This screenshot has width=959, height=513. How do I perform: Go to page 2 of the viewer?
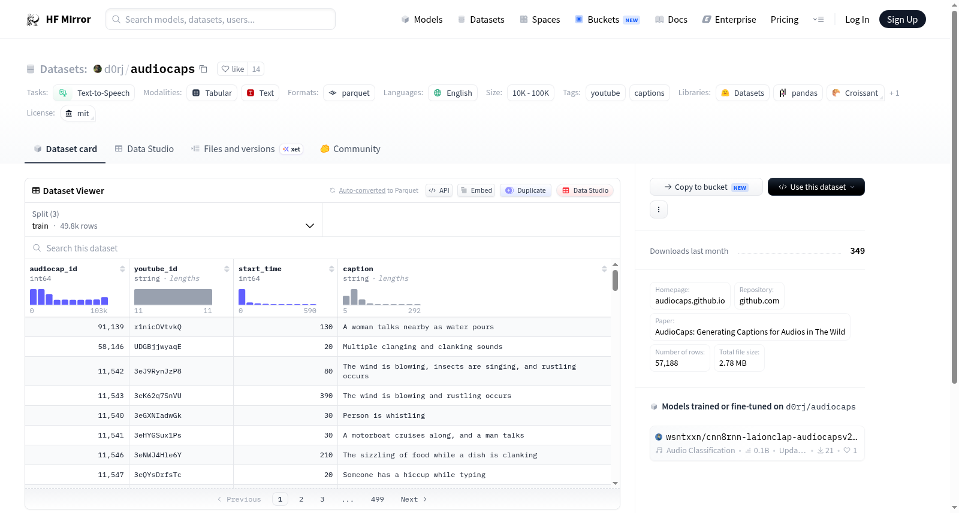tap(301, 499)
